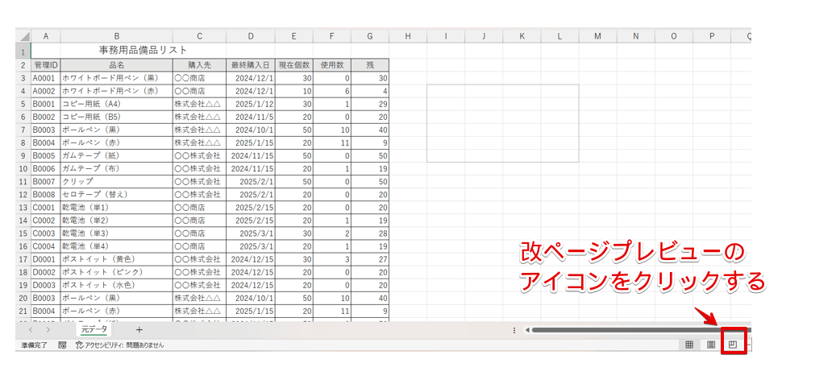The height and width of the screenshot is (388, 836).
Task: Click next sheet navigation arrow
Action: (x=48, y=330)
